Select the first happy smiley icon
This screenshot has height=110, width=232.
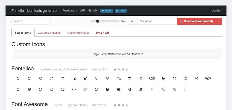pos(18,78)
